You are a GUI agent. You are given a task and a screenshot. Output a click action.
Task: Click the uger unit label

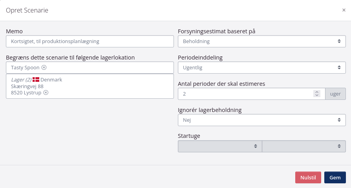tap(335, 94)
